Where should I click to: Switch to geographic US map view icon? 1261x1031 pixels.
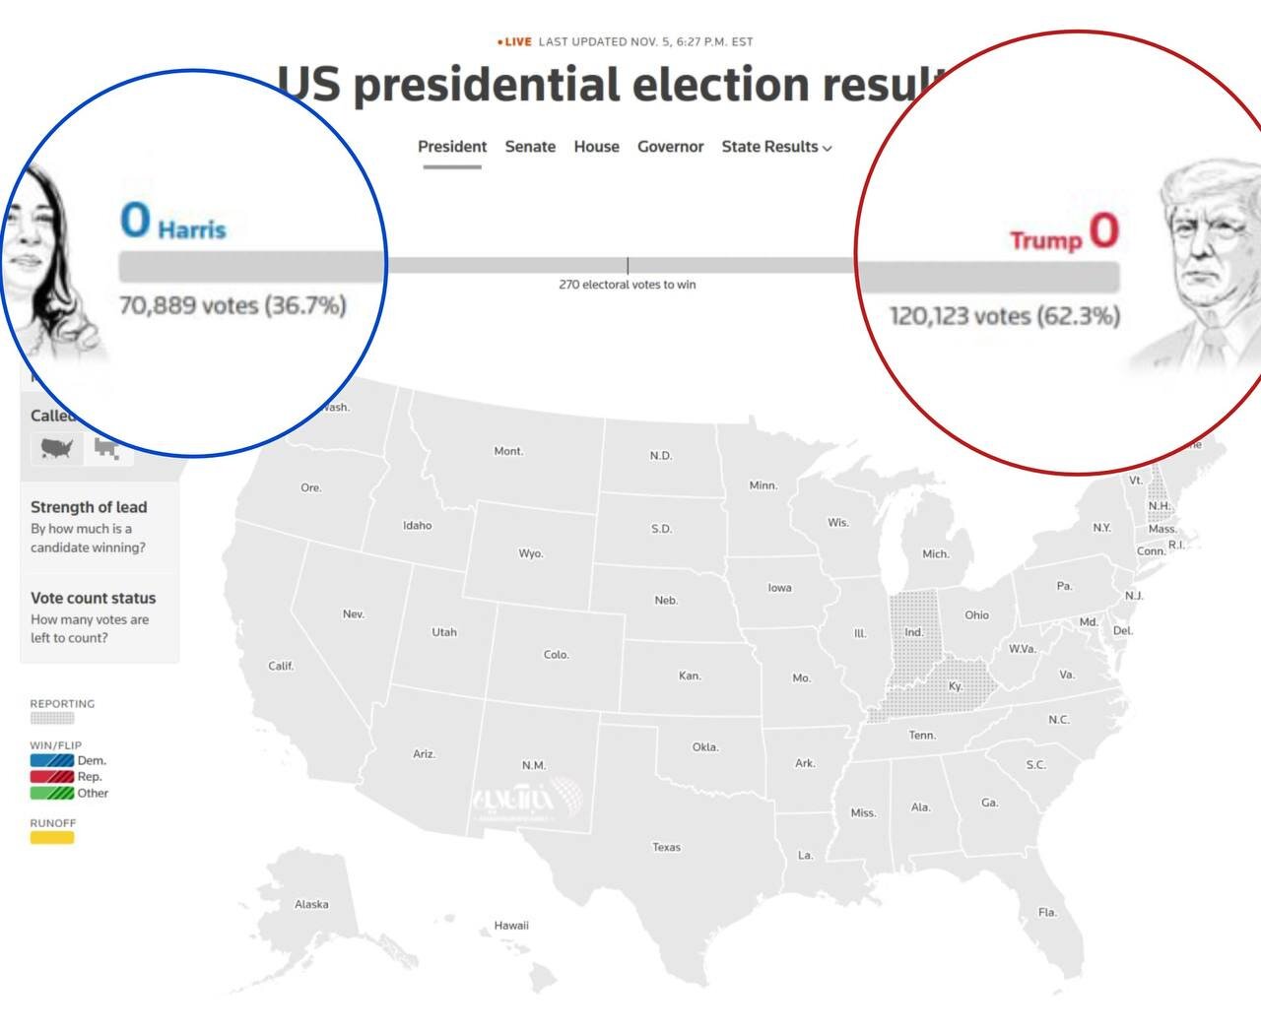pyautogui.click(x=57, y=449)
